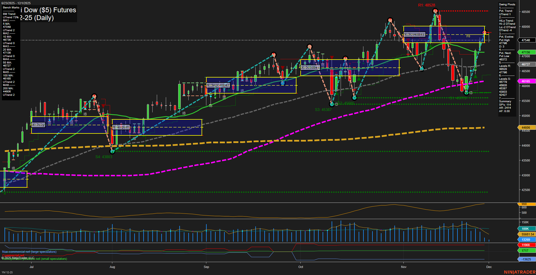Select the YM 12-25 instrument tab
536x275 pixels.
(7, 272)
